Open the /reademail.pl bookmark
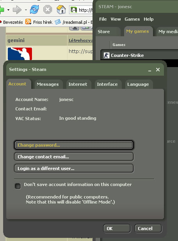 tap(77, 22)
